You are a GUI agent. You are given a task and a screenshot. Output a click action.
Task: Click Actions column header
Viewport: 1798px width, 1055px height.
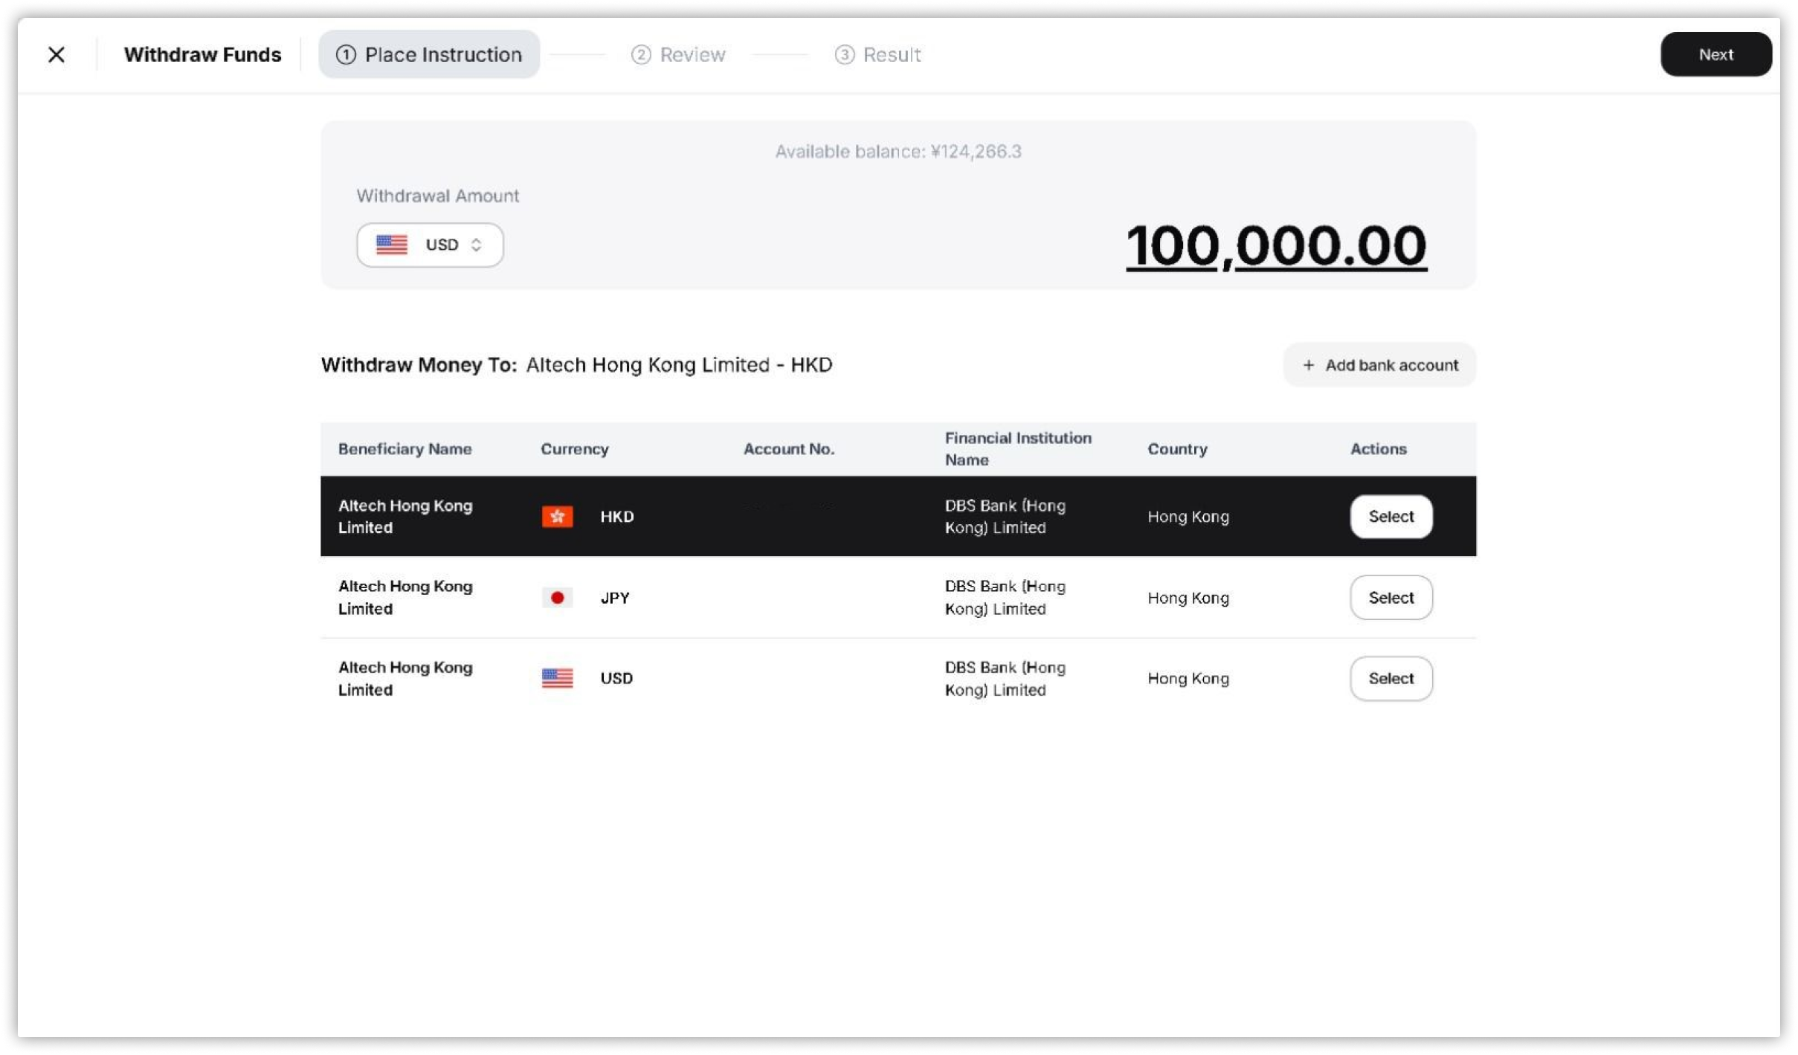1378,448
